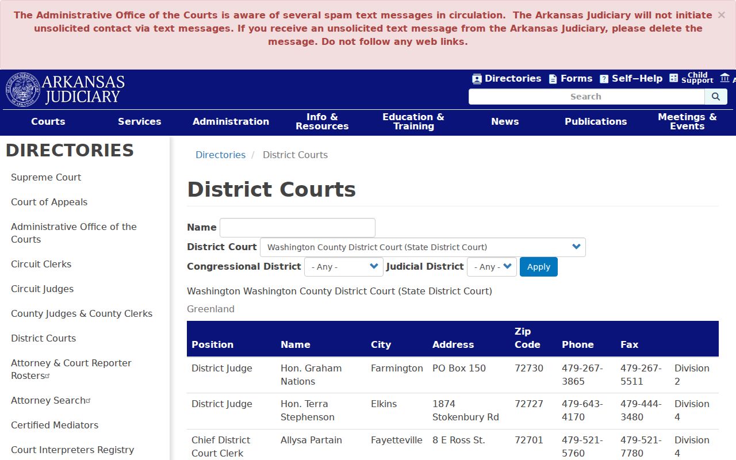This screenshot has height=460, width=736.
Task: Open Circuit Judges directory link
Action: pos(43,289)
